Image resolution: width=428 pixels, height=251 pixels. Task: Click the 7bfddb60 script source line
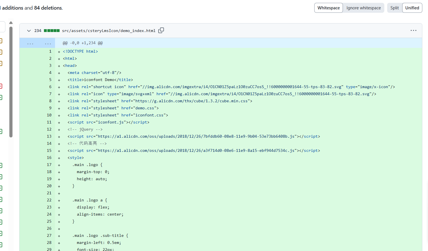coord(194,136)
